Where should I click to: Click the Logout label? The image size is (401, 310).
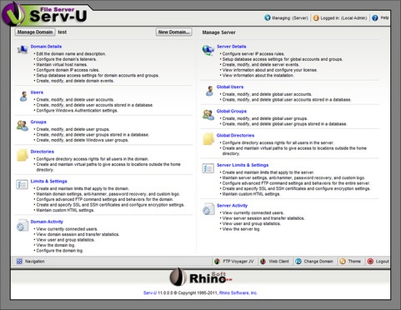click(383, 262)
